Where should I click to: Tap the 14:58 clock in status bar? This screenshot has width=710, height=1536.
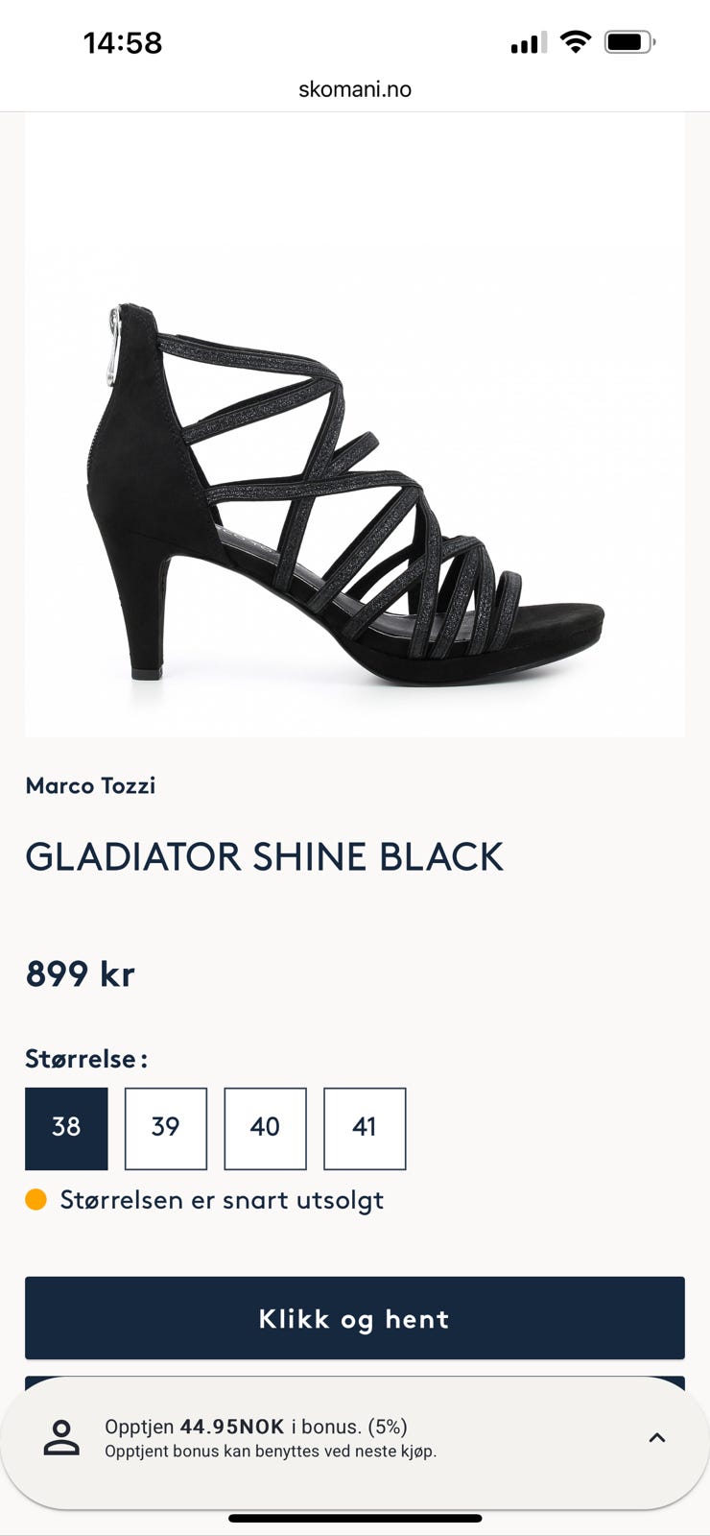coord(123,42)
